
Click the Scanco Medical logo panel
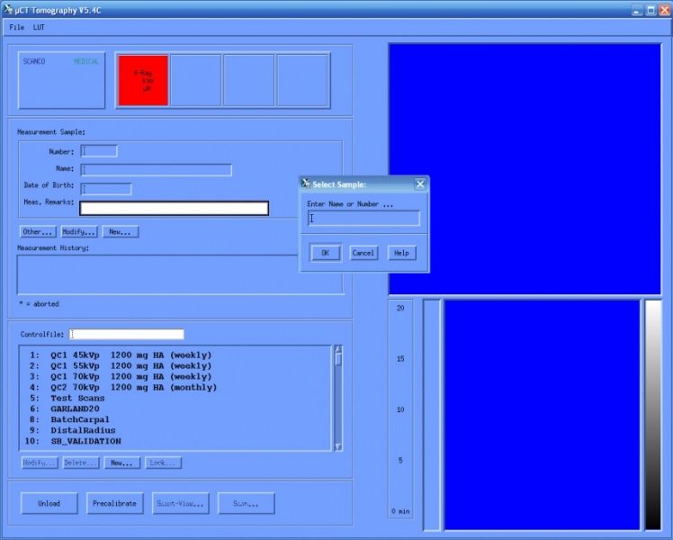(61, 80)
